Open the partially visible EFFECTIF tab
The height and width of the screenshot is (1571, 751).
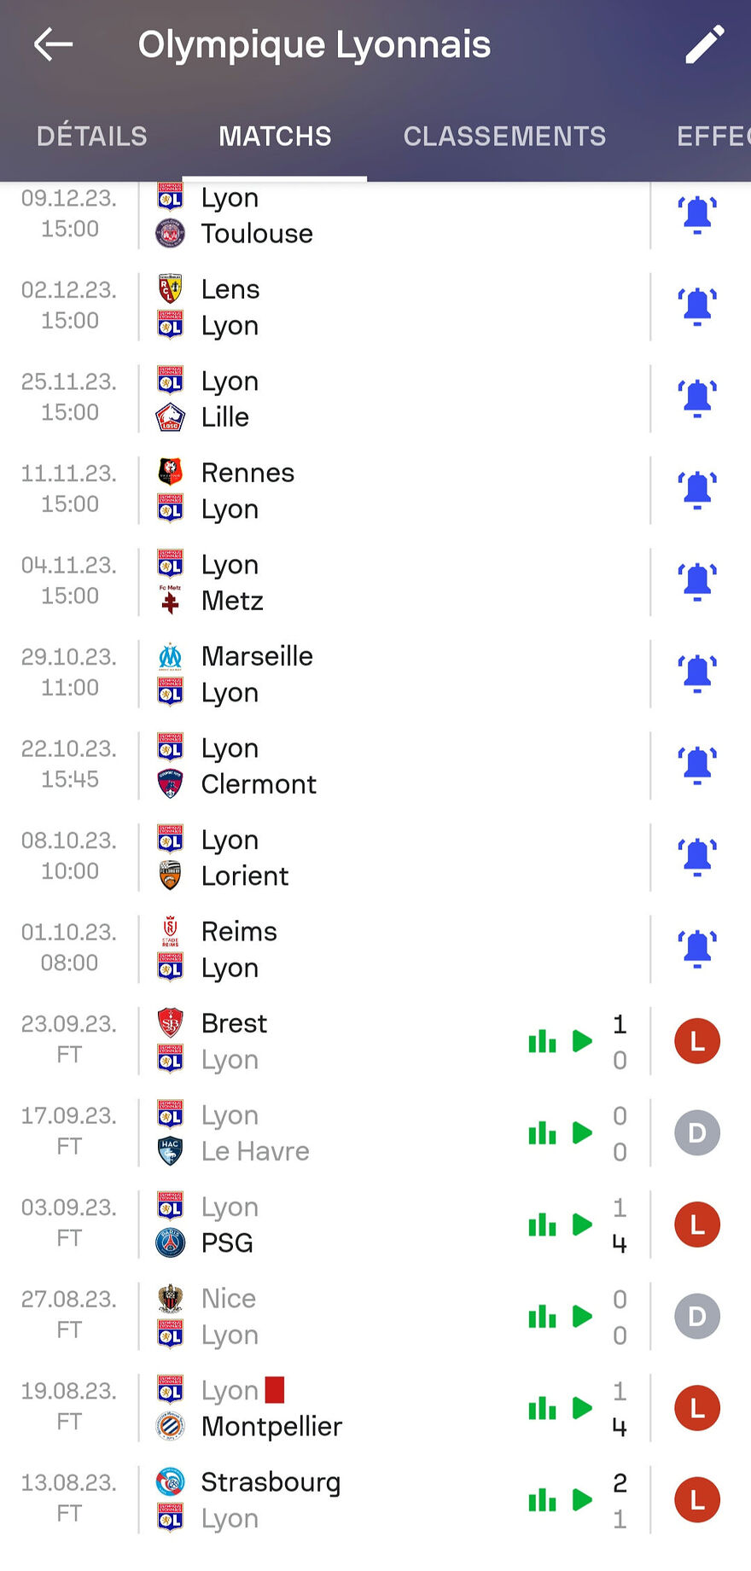713,137
